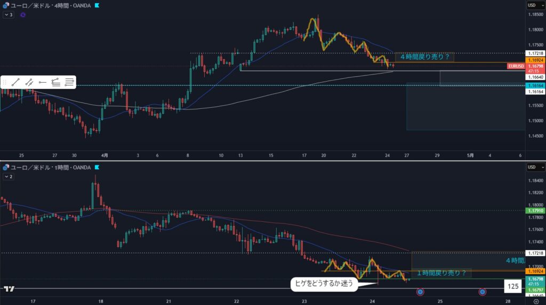The height and width of the screenshot is (305, 546).
Task: Expand the collapsed indicators legend showing 2
Action: [x=9, y=176]
